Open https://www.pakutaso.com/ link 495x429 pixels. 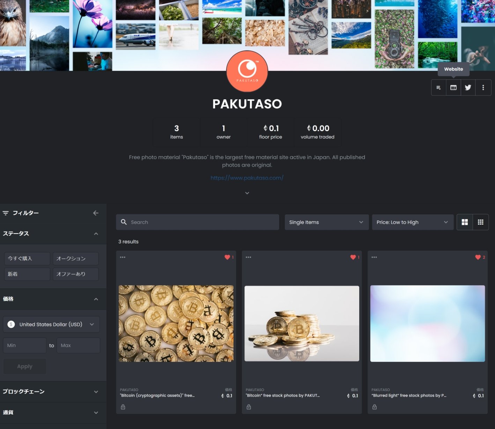tap(247, 178)
